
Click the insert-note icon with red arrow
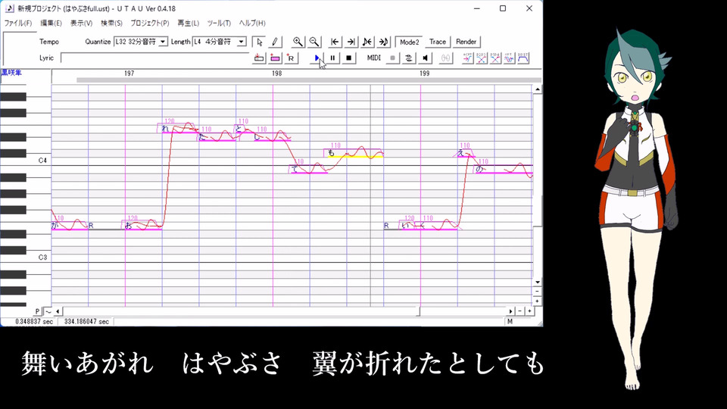click(259, 58)
